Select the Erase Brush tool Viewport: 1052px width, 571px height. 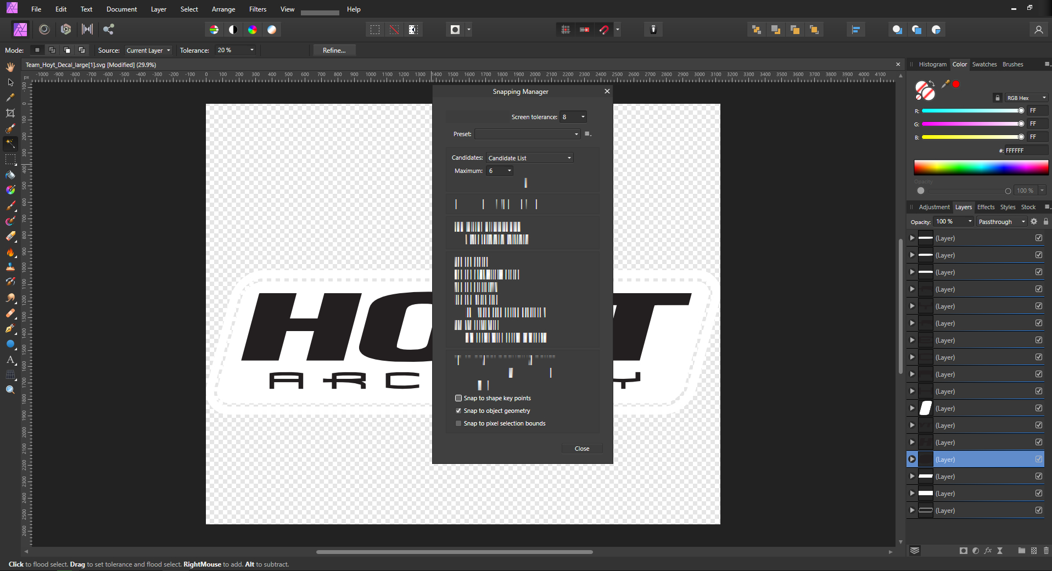pos(10,237)
